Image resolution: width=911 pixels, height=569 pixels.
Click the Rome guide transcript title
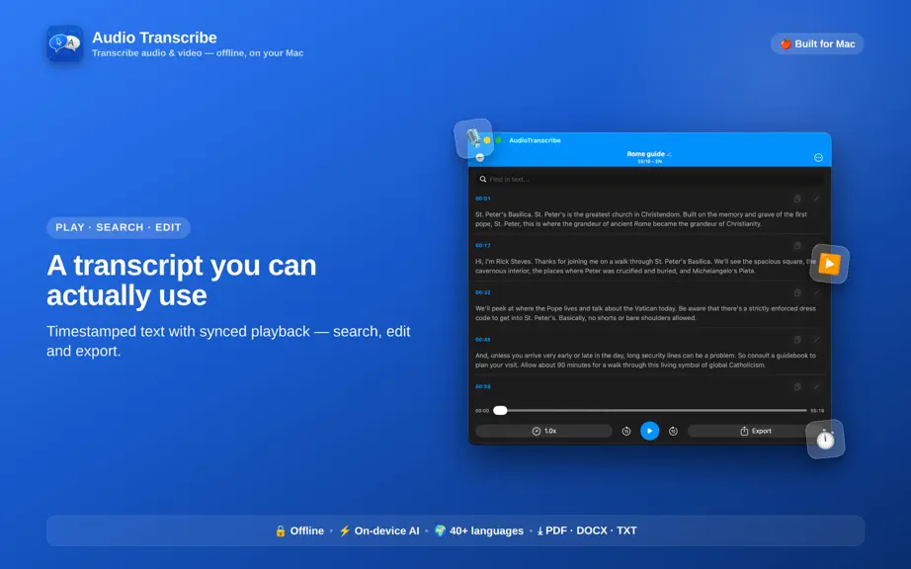(x=645, y=154)
